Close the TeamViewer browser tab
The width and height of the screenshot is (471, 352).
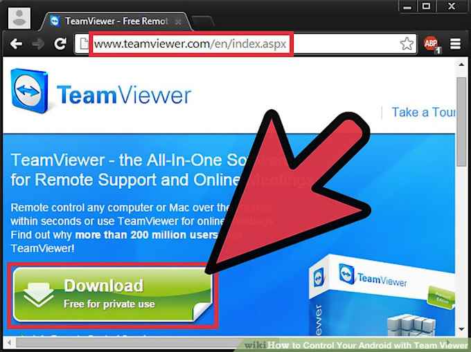pos(178,22)
